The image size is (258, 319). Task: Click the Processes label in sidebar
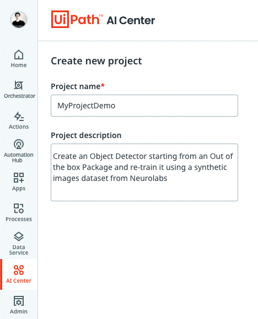coord(19,219)
